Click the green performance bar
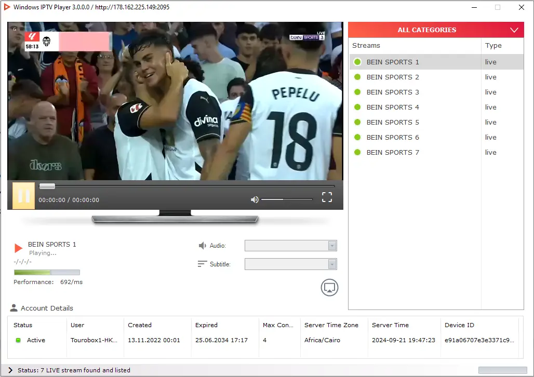 (47, 272)
